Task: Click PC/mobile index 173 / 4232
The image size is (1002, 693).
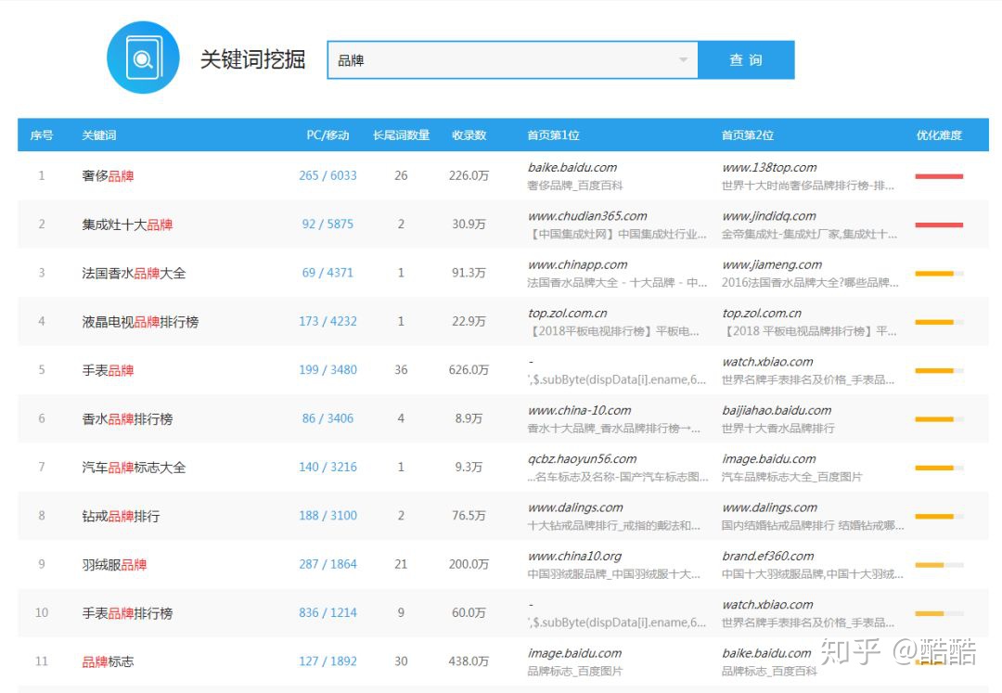Action: coord(328,321)
